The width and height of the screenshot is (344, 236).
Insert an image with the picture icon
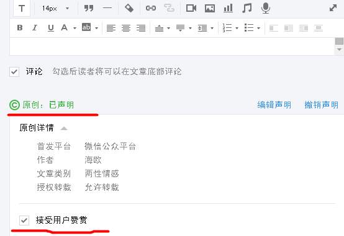(x=210, y=8)
